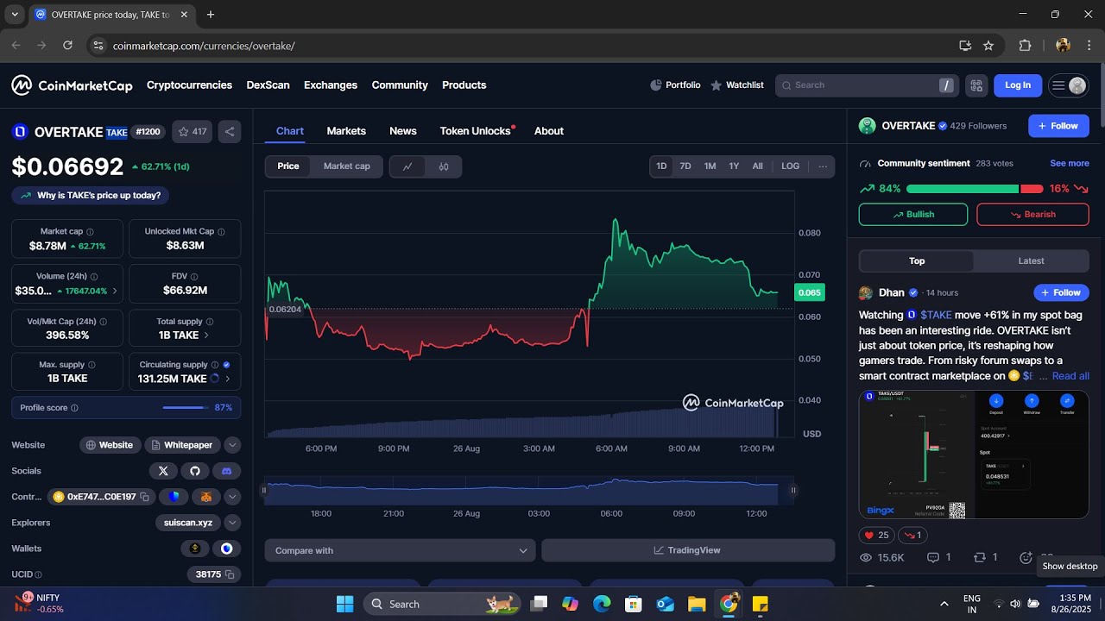This screenshot has height=621, width=1105.
Task: Switch to line chart view icon
Action: 407,166
